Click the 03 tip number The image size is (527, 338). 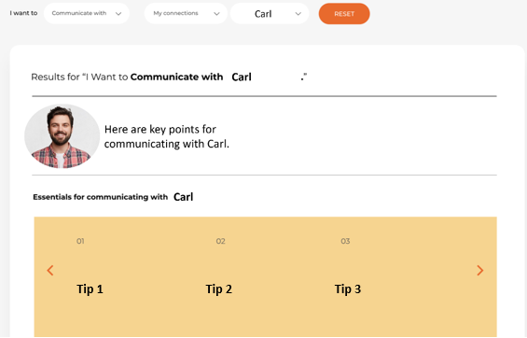click(345, 241)
